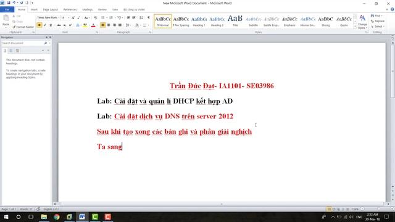Toggle Underline formatting button
The width and height of the screenshot is (395, 222).
point(51,25)
